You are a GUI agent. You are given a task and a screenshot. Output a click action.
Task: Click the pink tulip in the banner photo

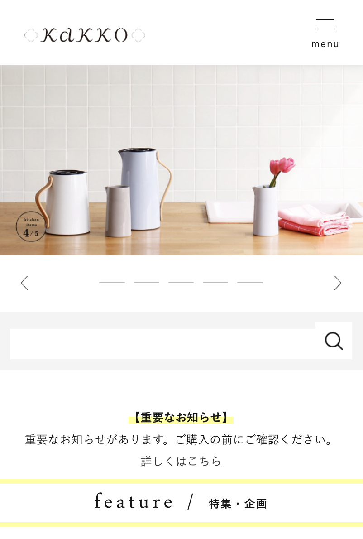coord(282,166)
